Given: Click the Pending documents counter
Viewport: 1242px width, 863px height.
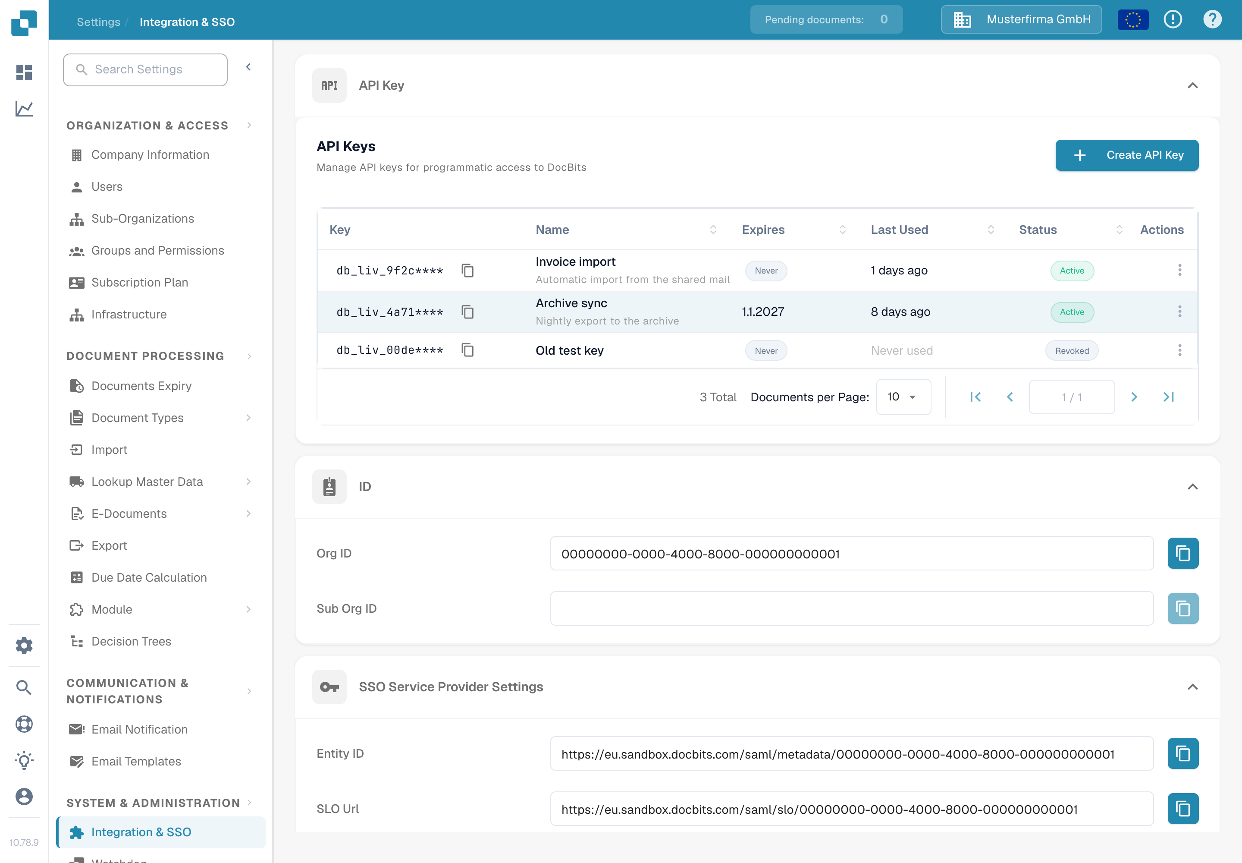Looking at the screenshot, I should click(826, 19).
